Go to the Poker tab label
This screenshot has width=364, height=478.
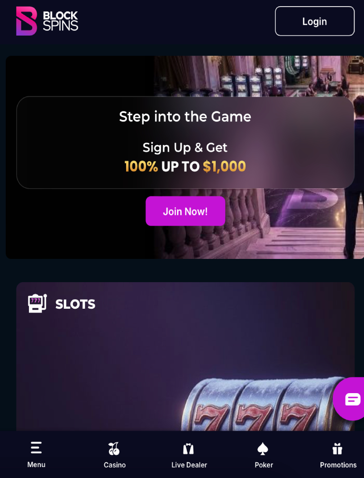(264, 465)
